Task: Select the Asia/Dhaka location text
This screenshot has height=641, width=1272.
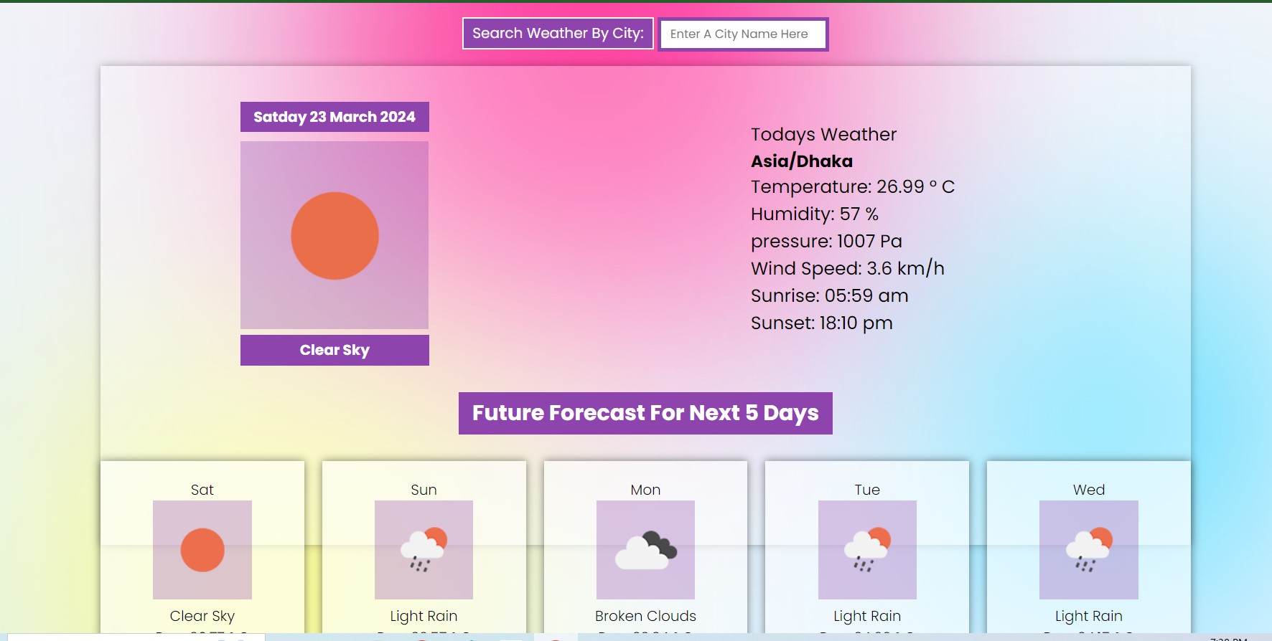Action: coord(802,161)
